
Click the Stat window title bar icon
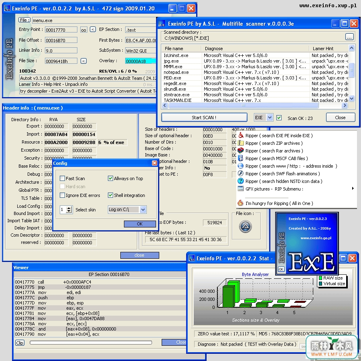[192, 258]
